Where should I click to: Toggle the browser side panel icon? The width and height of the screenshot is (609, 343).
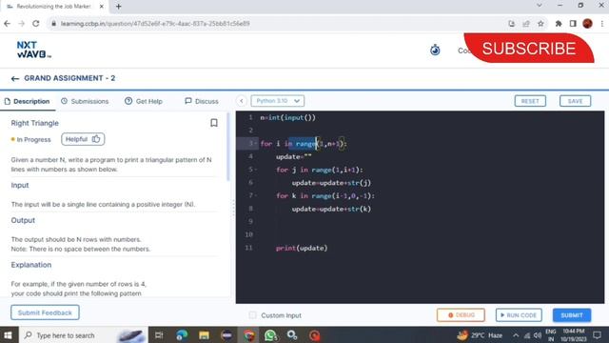pos(573,24)
